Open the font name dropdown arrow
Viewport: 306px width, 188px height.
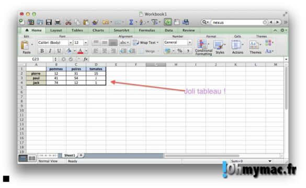[71, 43]
